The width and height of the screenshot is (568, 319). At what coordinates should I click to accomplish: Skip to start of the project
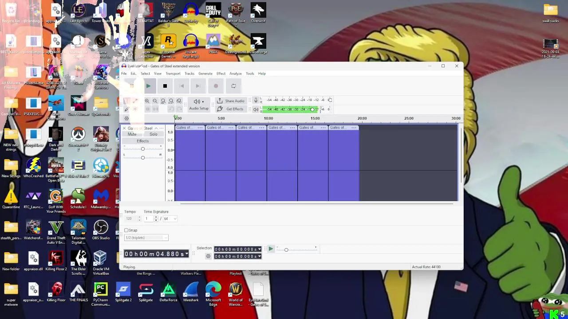pyautogui.click(x=181, y=86)
